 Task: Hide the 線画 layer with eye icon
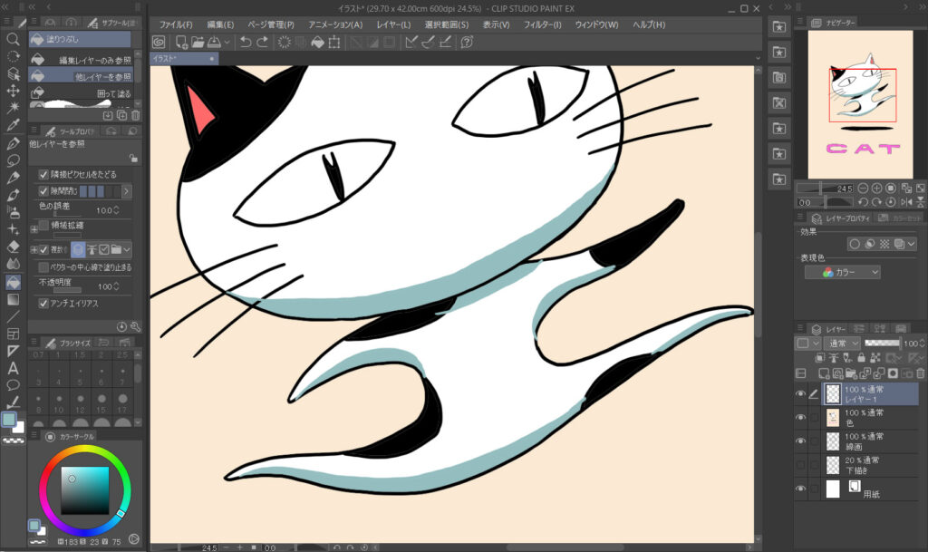tap(800, 441)
